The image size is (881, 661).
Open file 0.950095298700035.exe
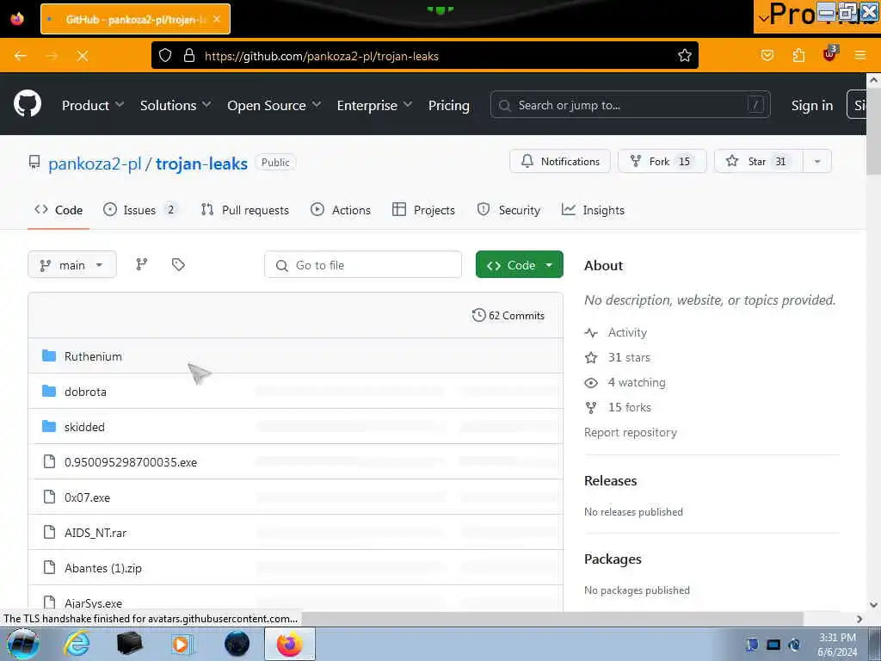(131, 462)
